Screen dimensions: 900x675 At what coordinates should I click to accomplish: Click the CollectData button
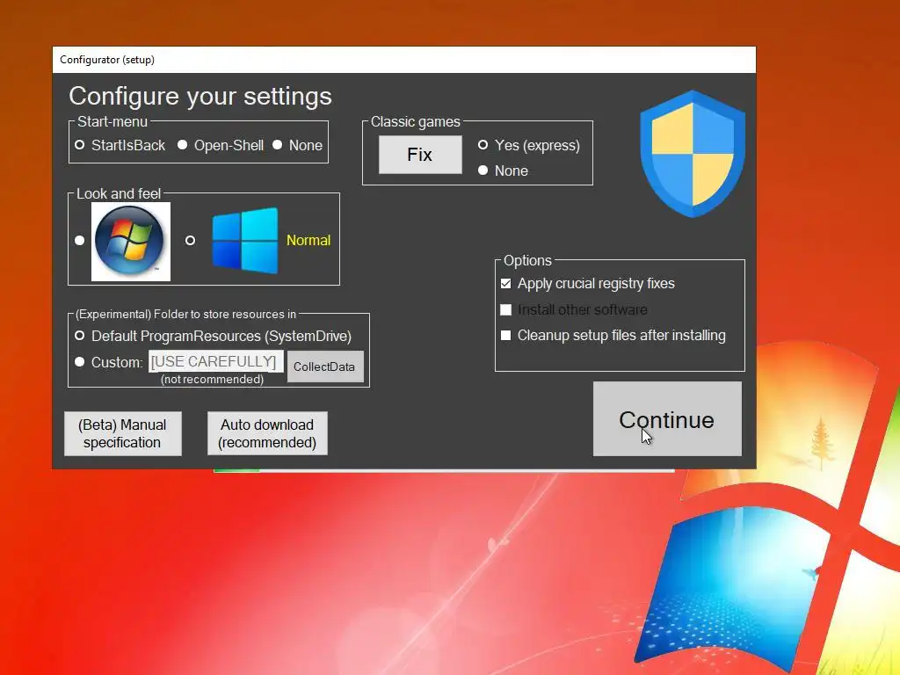325,367
